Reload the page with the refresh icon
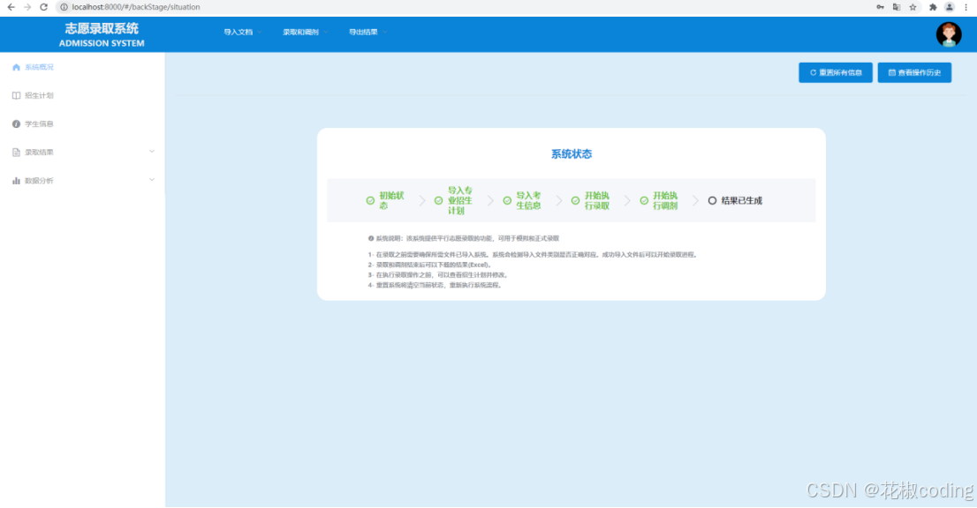This screenshot has height=508, width=977. pyautogui.click(x=43, y=7)
